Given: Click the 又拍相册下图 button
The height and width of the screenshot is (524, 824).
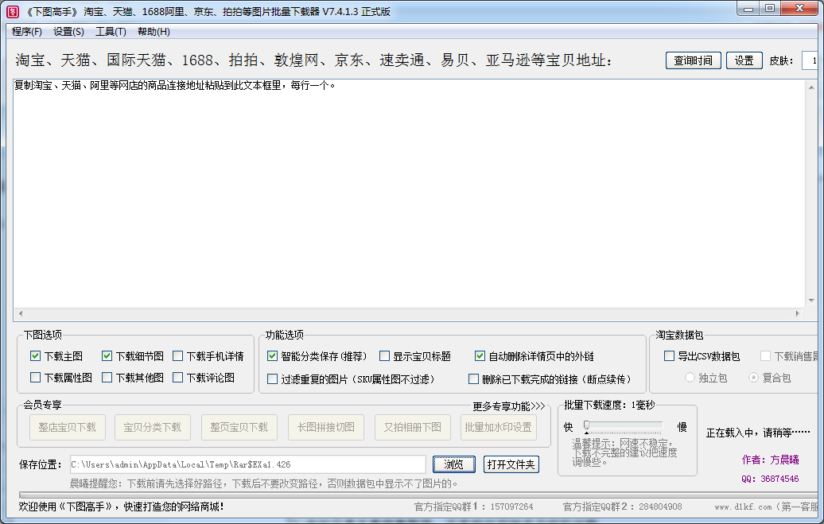Looking at the screenshot, I should click(x=413, y=427).
